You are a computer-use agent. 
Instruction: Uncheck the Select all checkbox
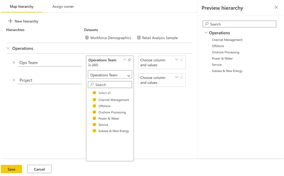[94, 93]
